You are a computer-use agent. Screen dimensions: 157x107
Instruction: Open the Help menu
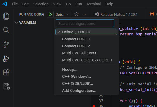[x=109, y=4]
